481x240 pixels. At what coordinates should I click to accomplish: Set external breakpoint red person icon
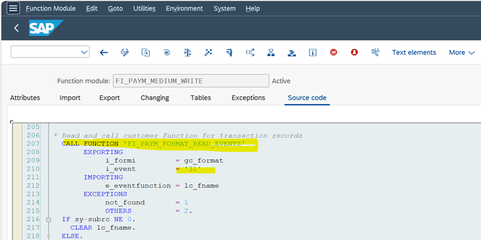tap(355, 52)
